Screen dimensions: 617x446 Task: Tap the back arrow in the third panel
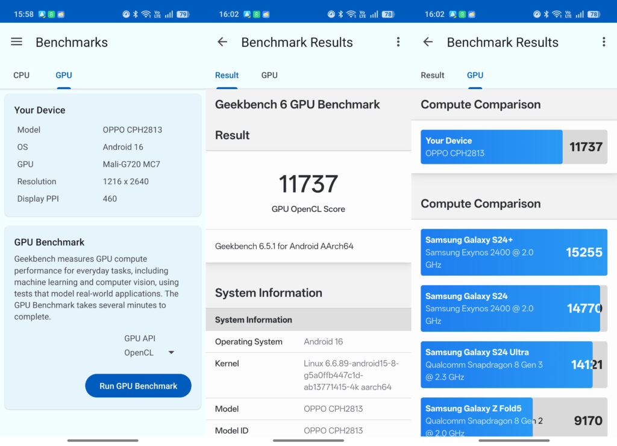pyautogui.click(x=428, y=42)
